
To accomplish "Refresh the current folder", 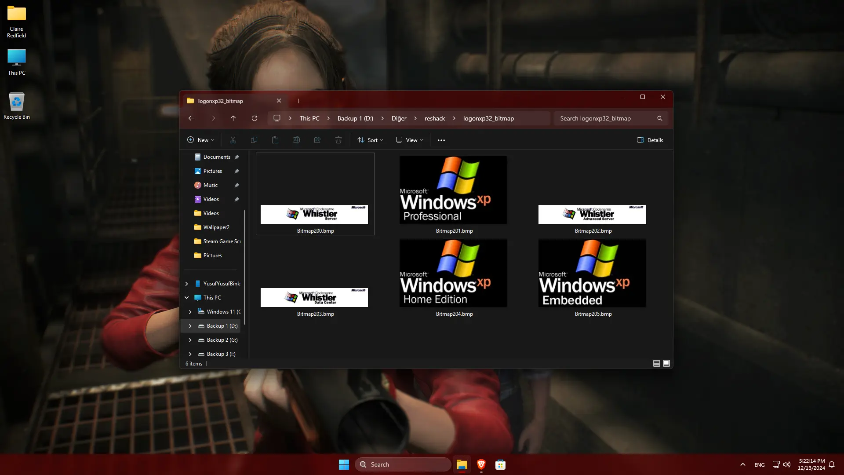I will [x=255, y=118].
